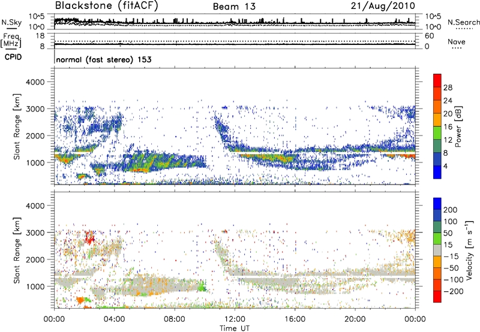
Task: Click the "Nave" legend label
Action: pos(457,41)
